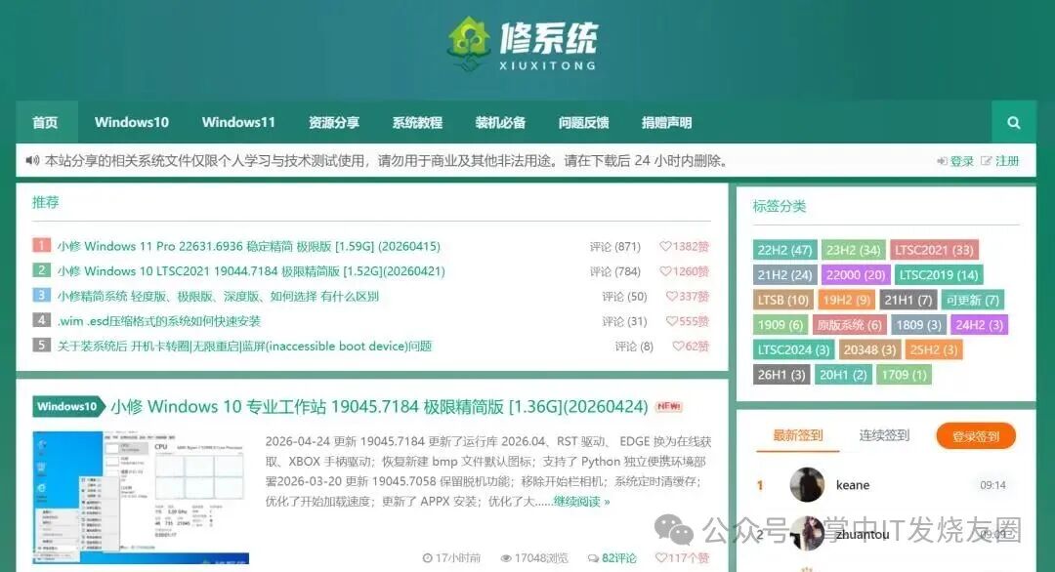Click the 82评论 link
The height and width of the screenshot is (572, 1055).
point(612,558)
